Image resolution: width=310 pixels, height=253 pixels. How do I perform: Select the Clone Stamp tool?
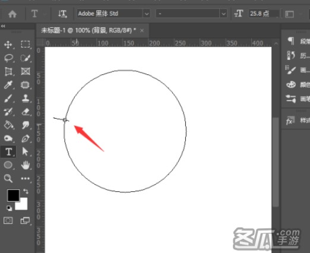(x=26, y=99)
